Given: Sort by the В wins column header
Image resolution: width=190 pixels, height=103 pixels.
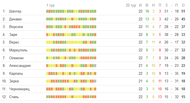Looking at the screenshot, I should pyautogui.click(x=147, y=5).
